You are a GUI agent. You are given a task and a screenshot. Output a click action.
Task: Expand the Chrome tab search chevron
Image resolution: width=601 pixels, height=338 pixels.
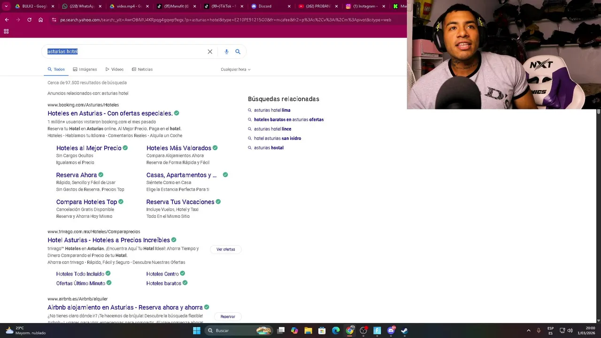pyautogui.click(x=6, y=6)
